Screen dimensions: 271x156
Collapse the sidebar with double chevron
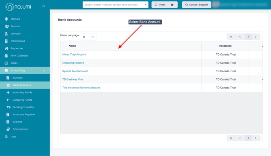44,6
